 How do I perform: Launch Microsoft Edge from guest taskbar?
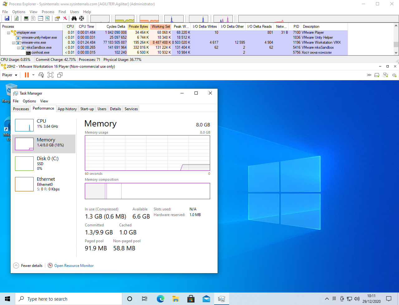(160, 299)
